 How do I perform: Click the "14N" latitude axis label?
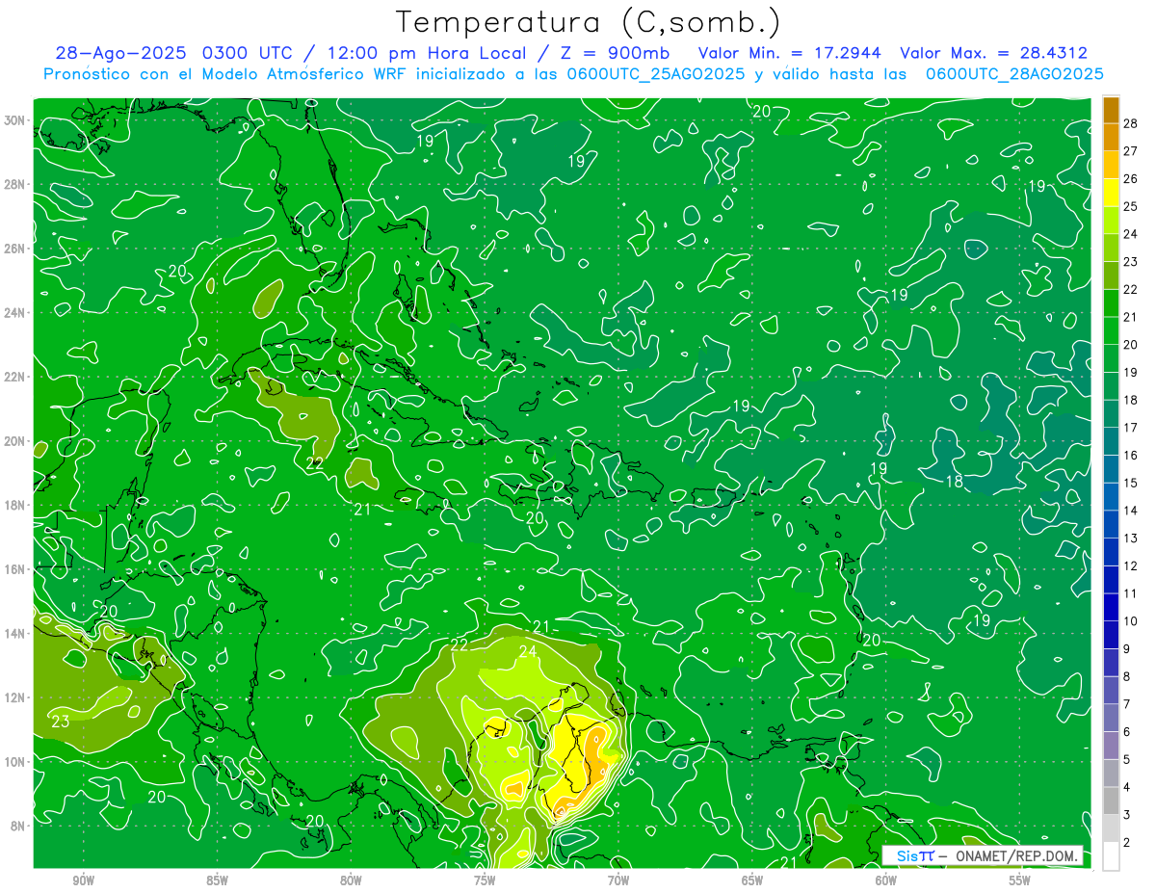pyautogui.click(x=15, y=634)
